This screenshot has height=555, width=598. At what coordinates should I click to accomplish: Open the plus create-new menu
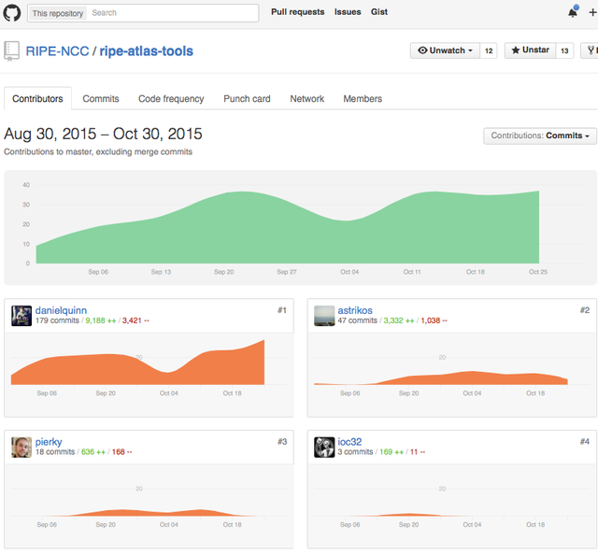pos(592,12)
